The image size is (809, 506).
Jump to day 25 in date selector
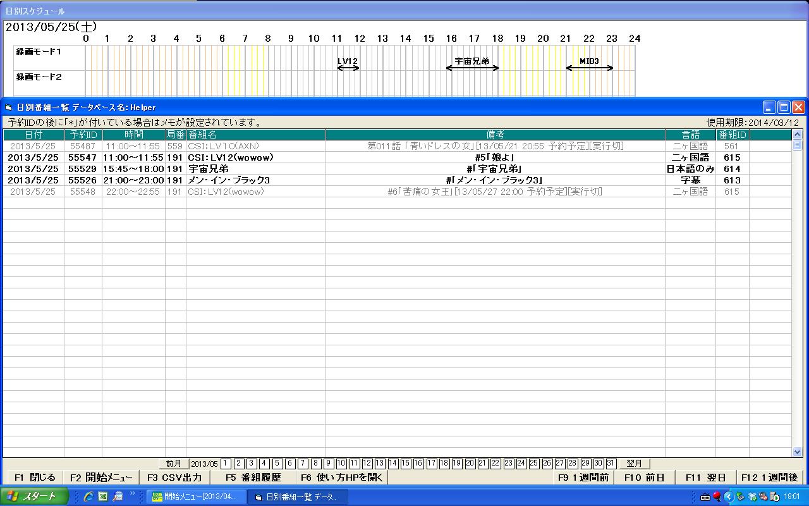tap(534, 464)
